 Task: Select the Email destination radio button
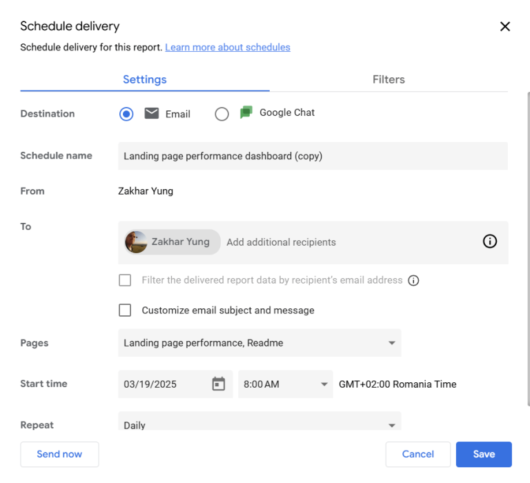126,115
